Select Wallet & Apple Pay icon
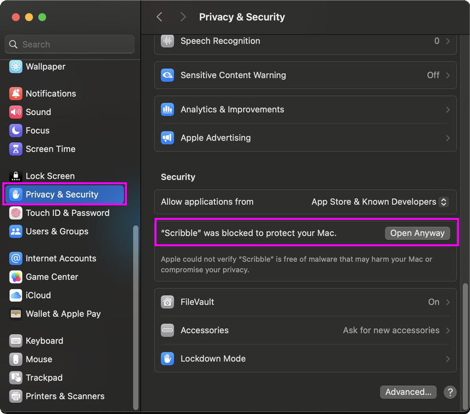The height and width of the screenshot is (414, 470). tap(16, 314)
